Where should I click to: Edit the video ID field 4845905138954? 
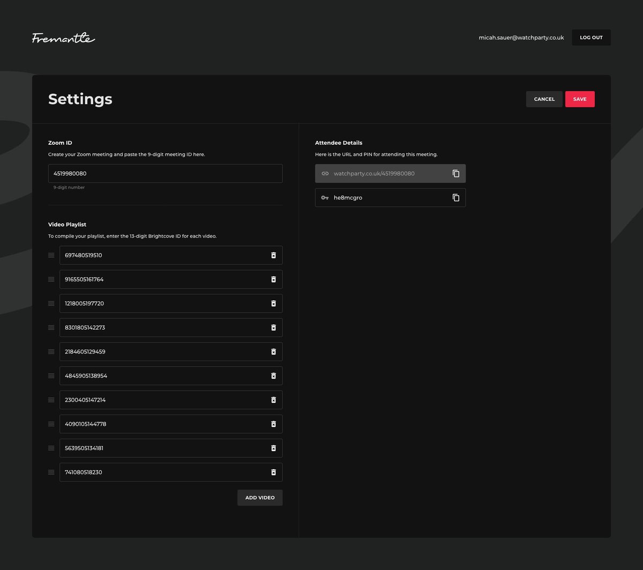pyautogui.click(x=171, y=376)
